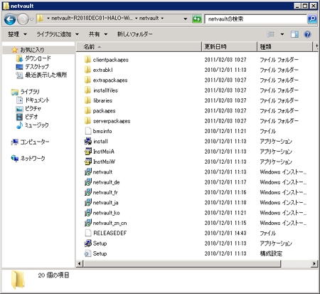Refresh the folder with the green arrows button
320x294 pixels.
pos(197,19)
